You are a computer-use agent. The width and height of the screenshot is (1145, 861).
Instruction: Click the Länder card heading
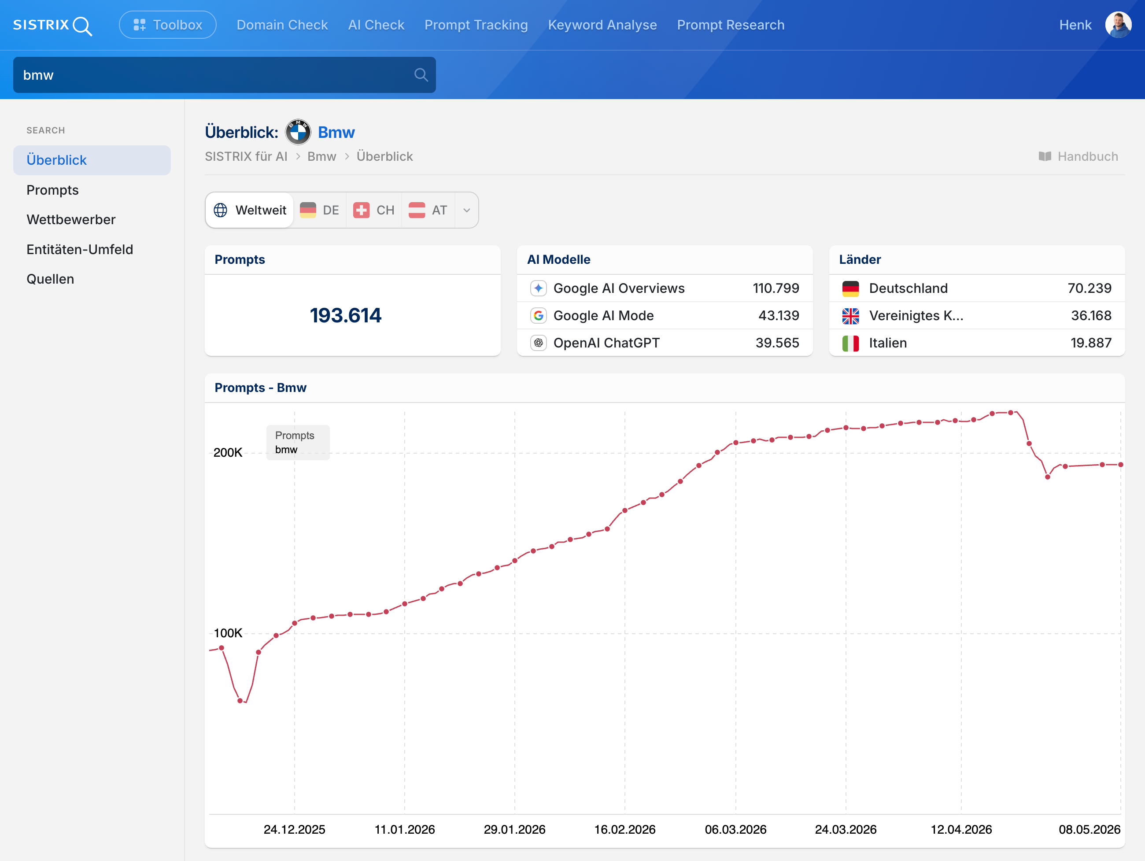[x=860, y=259]
